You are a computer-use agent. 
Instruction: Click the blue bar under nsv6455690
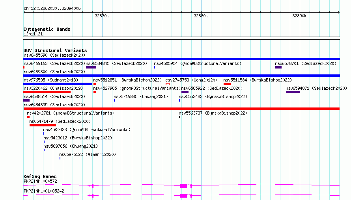pyautogui.click(x=181, y=59)
